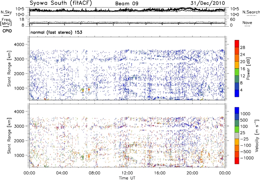Screen dimensions: 260x180
Task: Click the '4000' tick on power panel axis
Action: [x=19, y=45]
